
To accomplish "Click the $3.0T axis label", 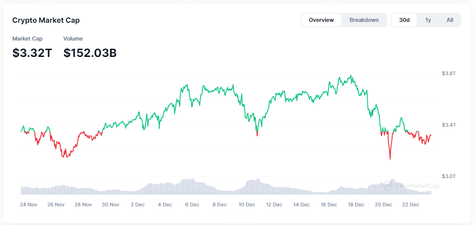I will [449, 176].
